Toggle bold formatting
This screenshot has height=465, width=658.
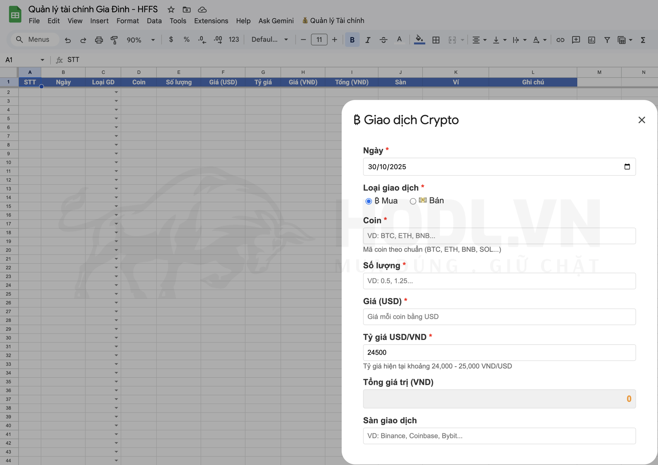[x=351, y=39]
